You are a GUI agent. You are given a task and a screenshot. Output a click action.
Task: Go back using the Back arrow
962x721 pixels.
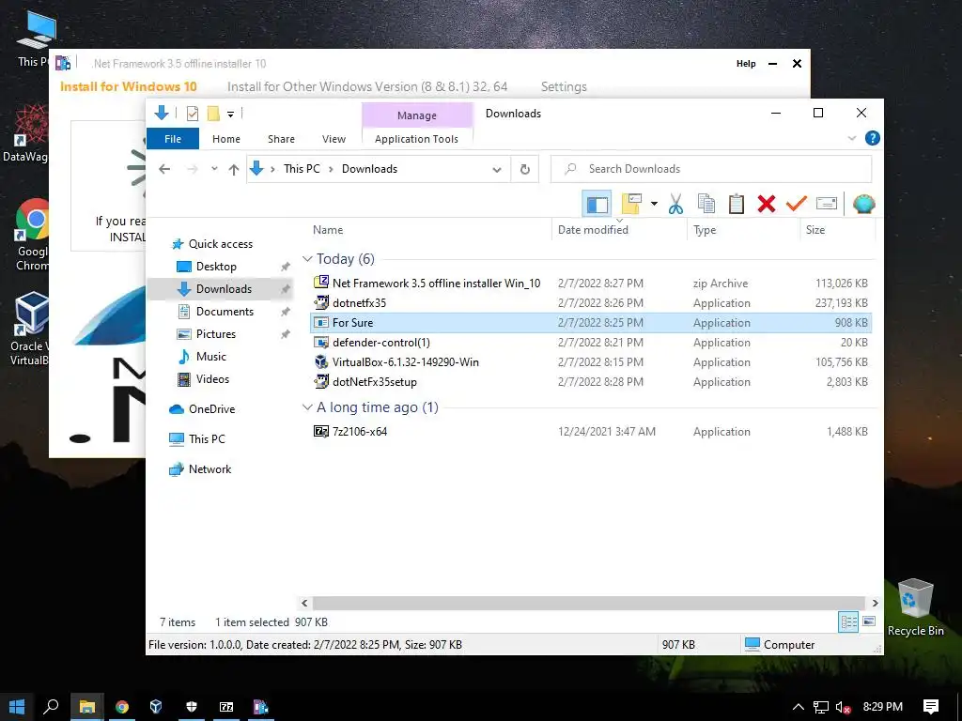point(164,169)
